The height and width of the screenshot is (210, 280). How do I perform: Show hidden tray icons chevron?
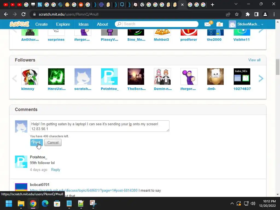(232, 203)
